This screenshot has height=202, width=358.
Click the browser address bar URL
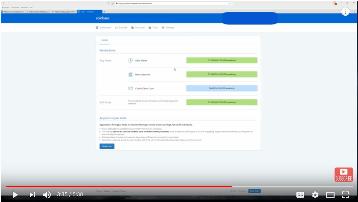pyautogui.click(x=135, y=3)
